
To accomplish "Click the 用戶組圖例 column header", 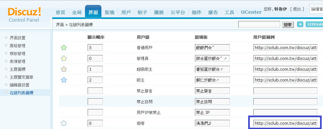I will (264, 37).
